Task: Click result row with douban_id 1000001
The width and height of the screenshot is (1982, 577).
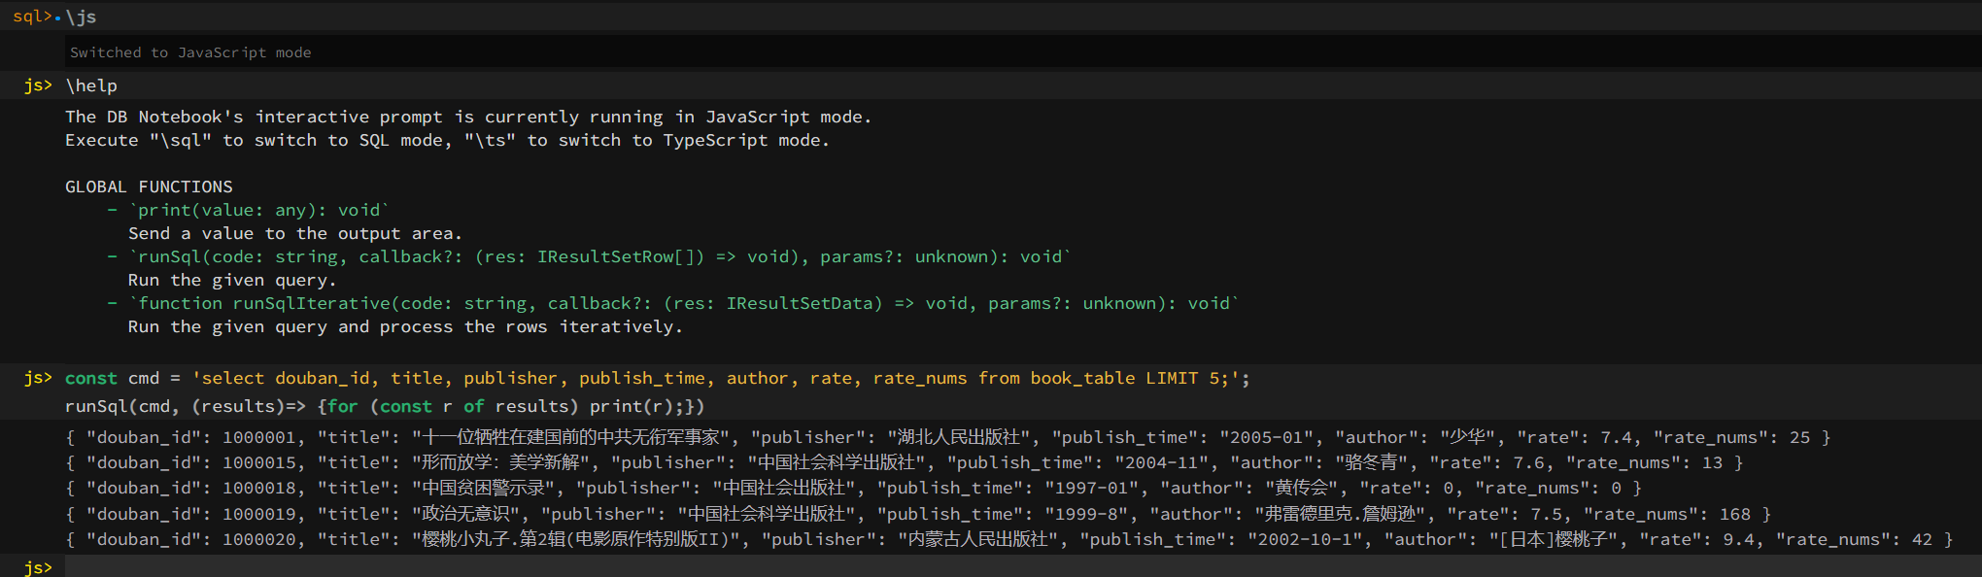Action: point(948,437)
